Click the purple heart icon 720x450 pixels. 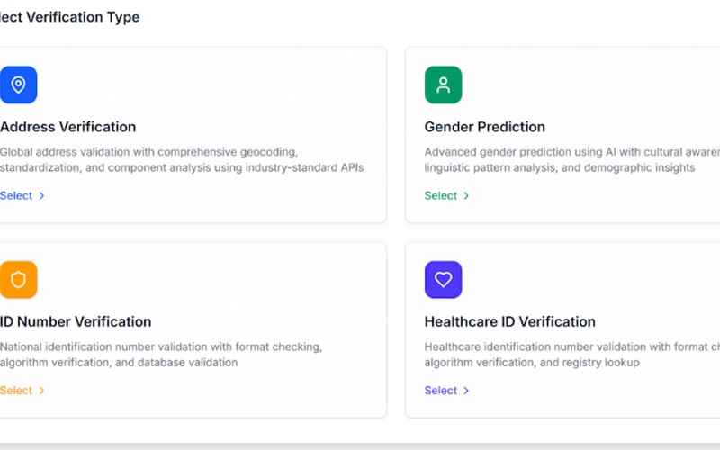point(443,279)
